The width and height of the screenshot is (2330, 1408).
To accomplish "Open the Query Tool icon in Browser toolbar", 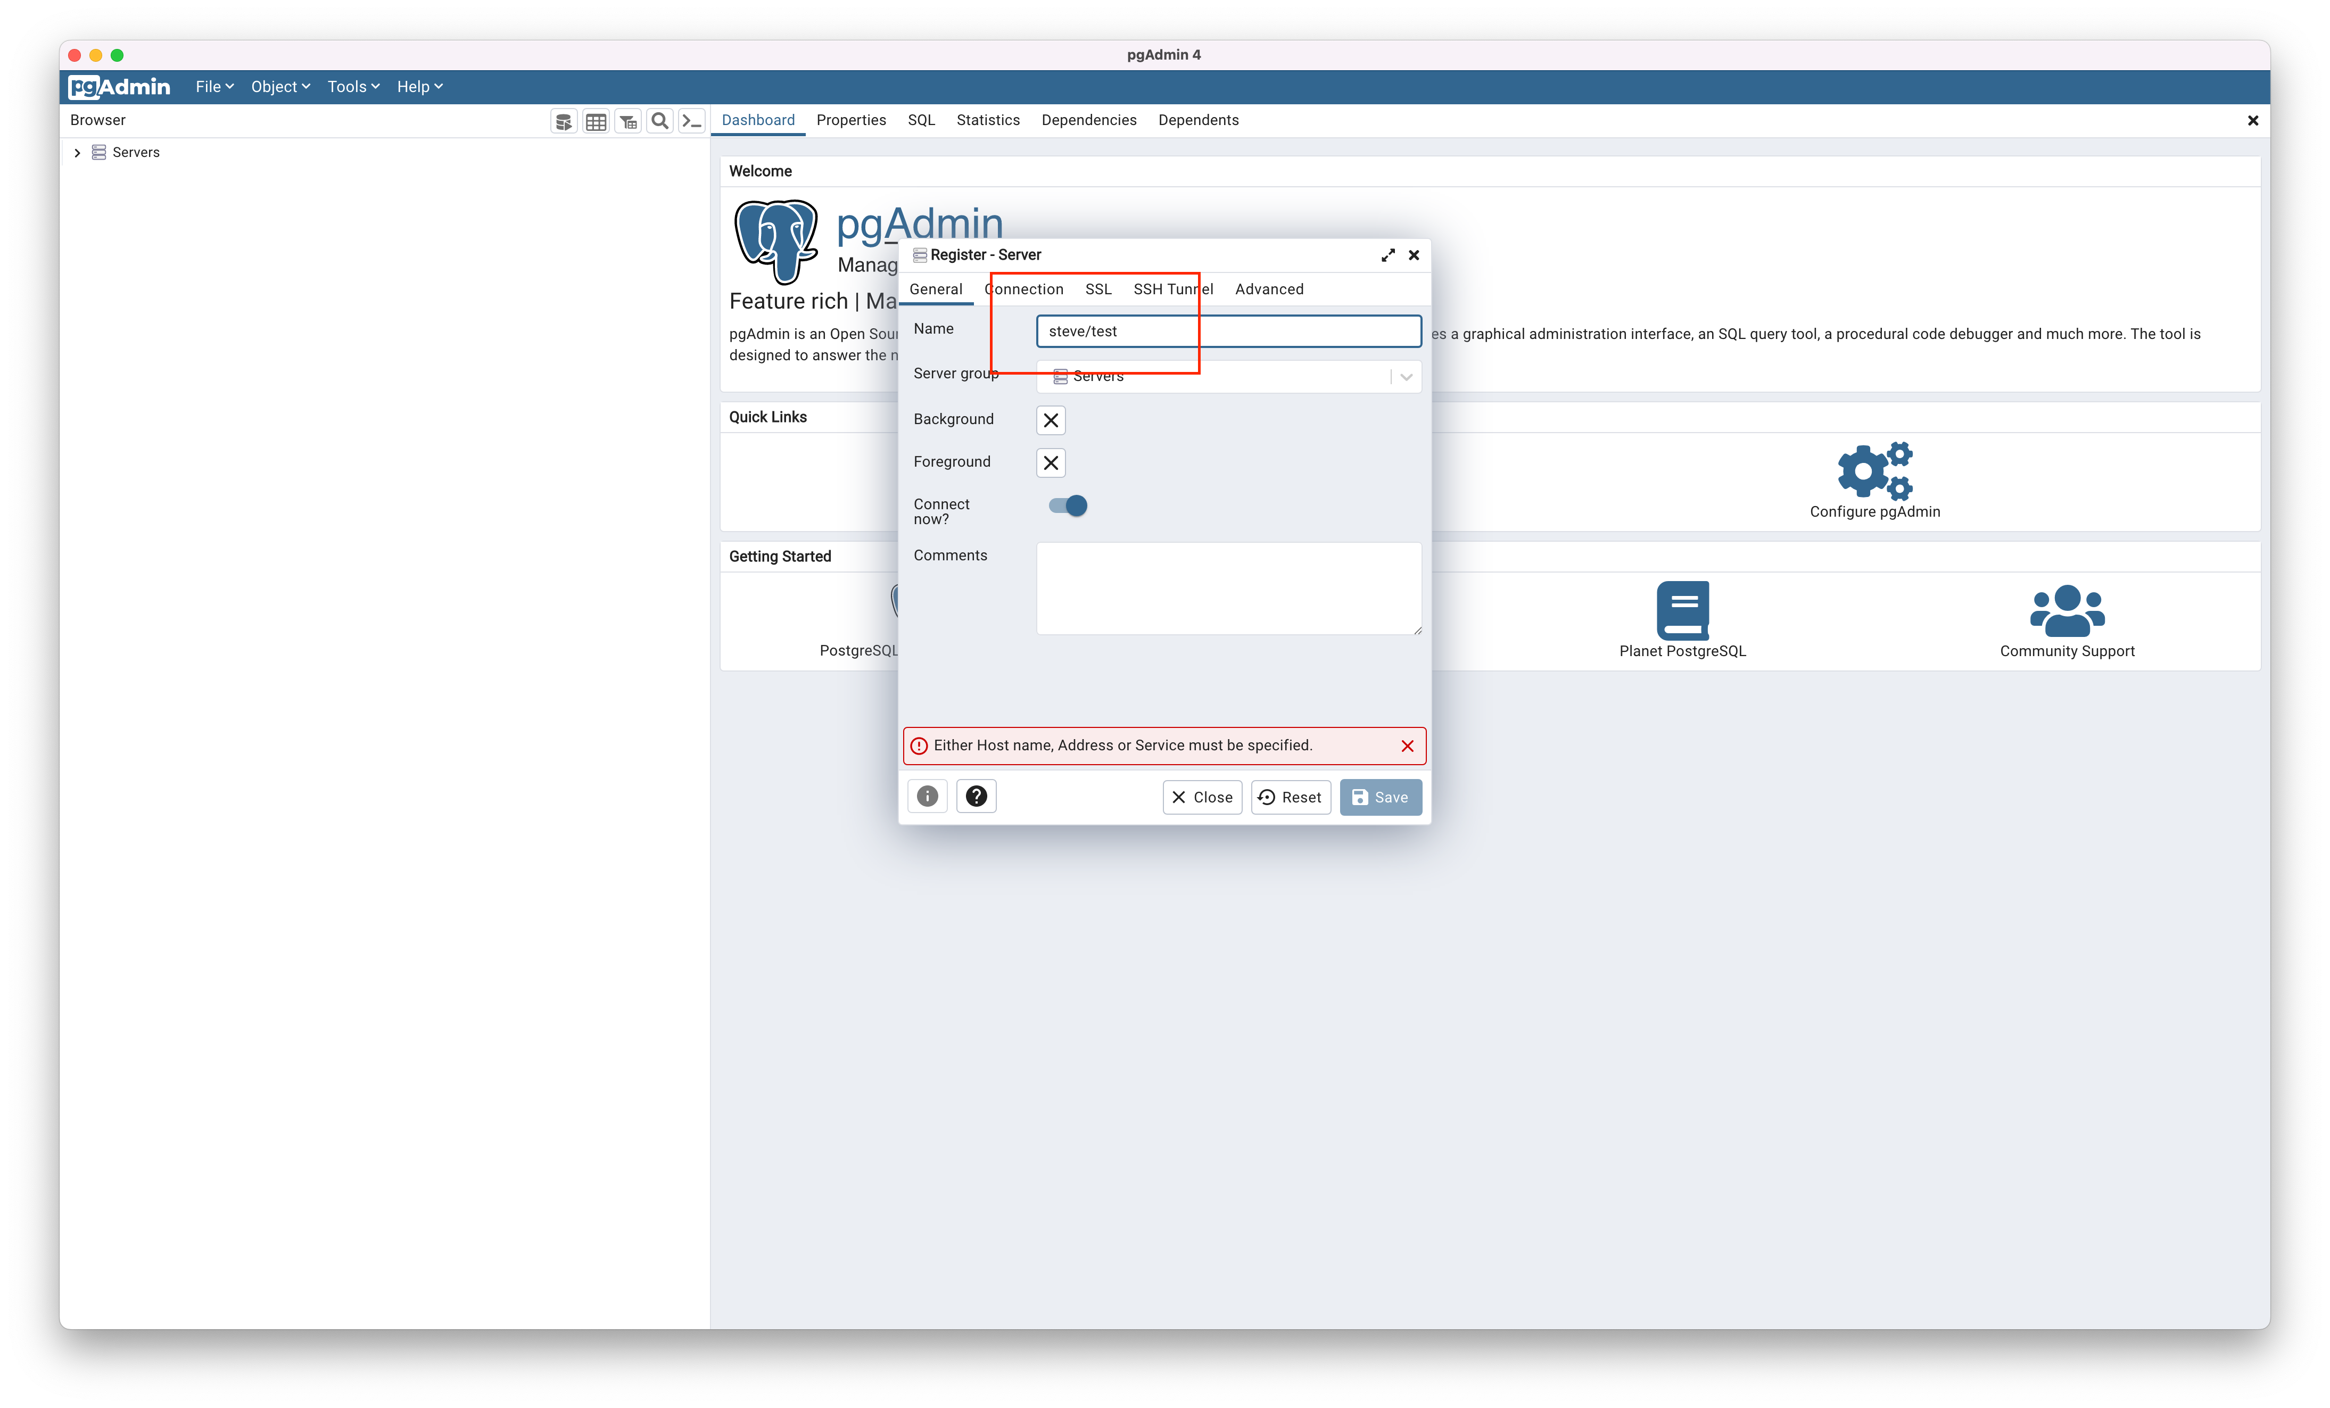I will pyautogui.click(x=564, y=121).
